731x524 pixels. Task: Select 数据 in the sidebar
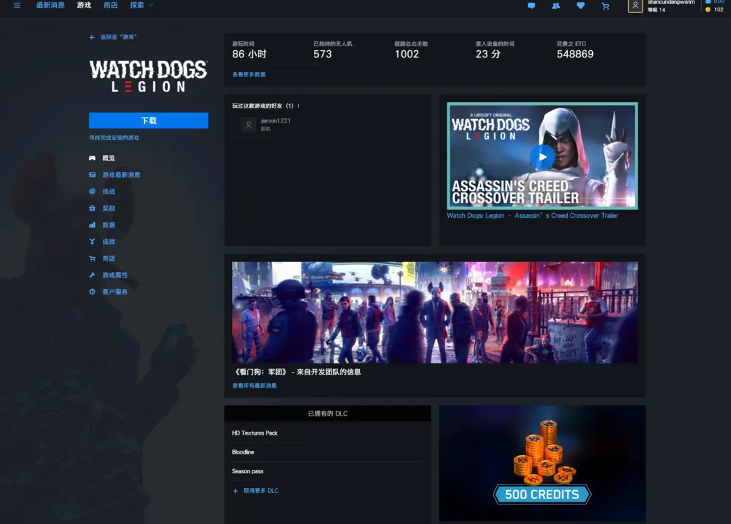coord(108,225)
